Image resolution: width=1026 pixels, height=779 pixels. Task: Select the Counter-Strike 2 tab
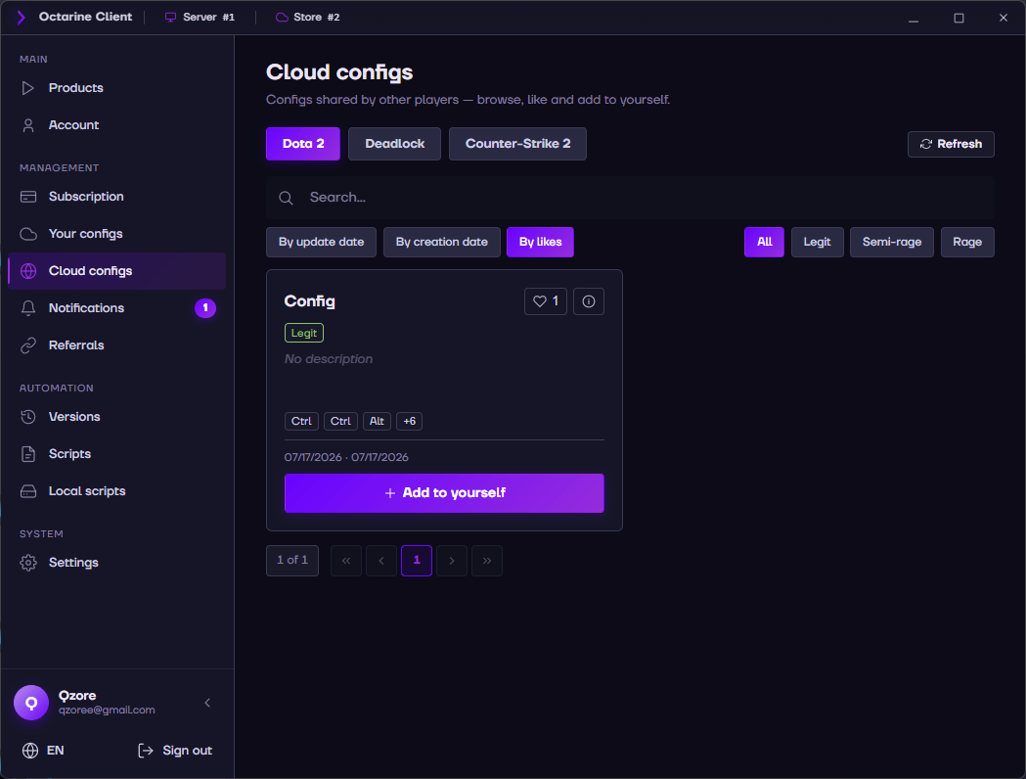click(517, 144)
